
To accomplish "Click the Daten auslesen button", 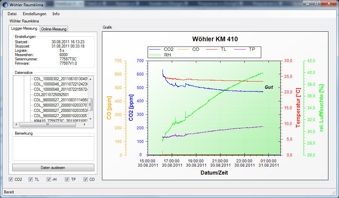I will tap(53, 167).
